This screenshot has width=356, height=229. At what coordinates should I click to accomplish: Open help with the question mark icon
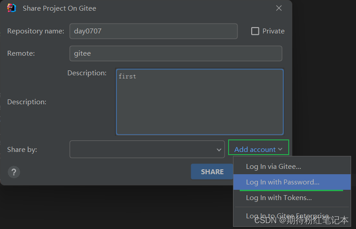pos(14,172)
